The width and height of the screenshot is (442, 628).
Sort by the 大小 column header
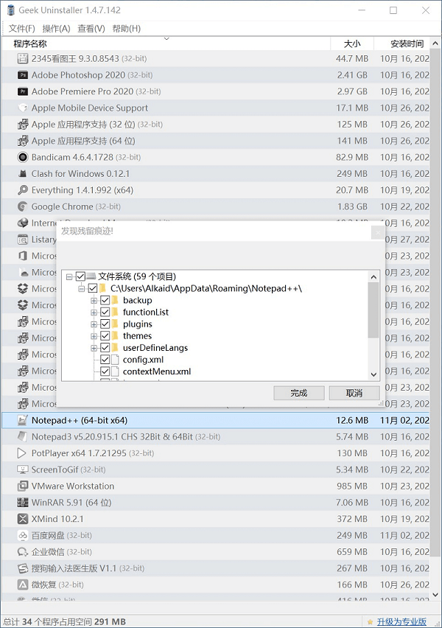(x=351, y=43)
